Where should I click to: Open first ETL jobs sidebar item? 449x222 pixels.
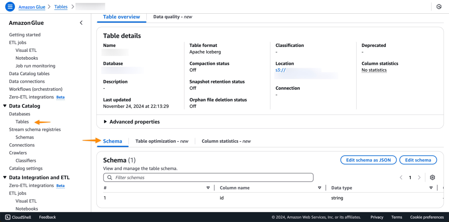coord(18,43)
